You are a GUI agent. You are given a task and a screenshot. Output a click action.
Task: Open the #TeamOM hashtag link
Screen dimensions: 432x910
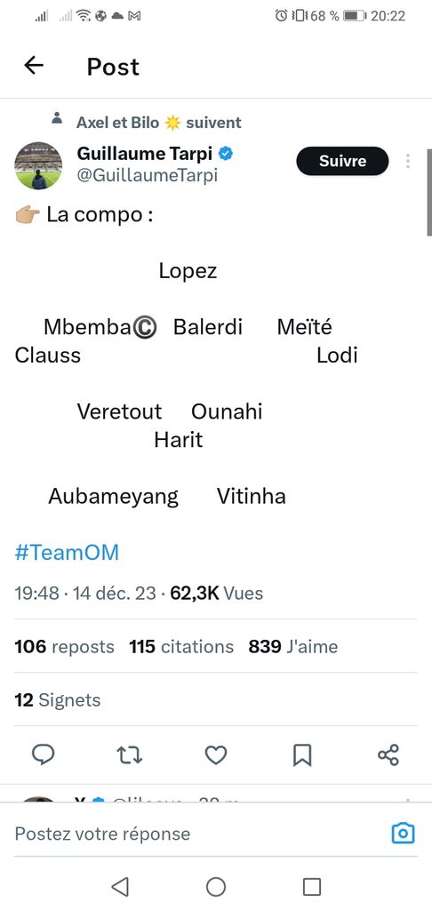click(x=67, y=553)
